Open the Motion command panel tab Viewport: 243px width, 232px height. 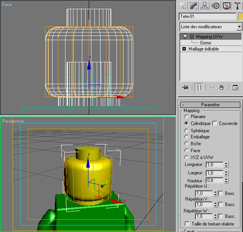[216, 6]
